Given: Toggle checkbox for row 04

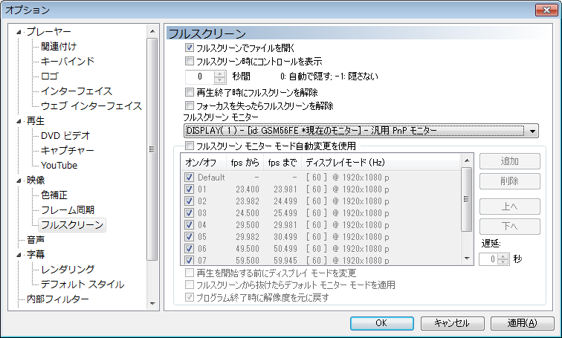Looking at the screenshot, I should (189, 225).
